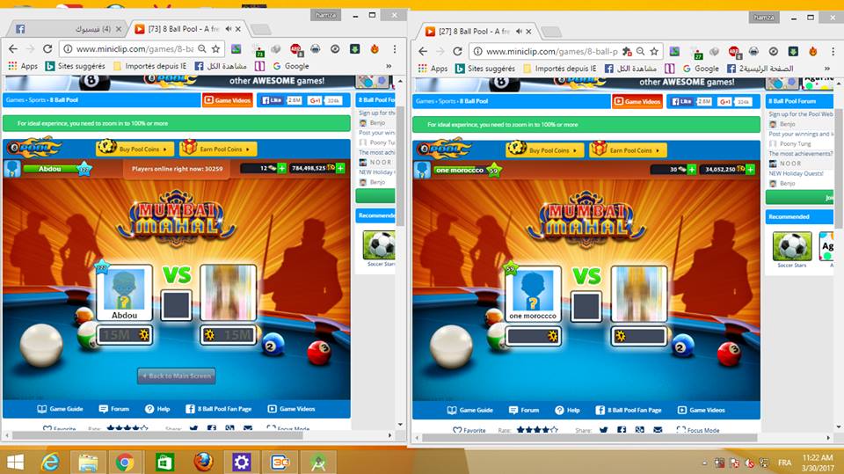The image size is (844, 474).
Task: Add coins with plus beside 34,052,250
Action: click(750, 169)
